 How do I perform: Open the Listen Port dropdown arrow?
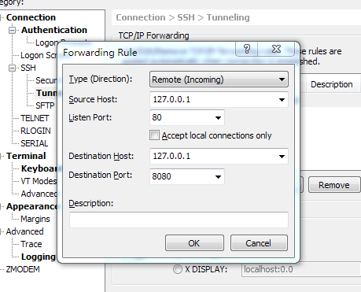218,118
